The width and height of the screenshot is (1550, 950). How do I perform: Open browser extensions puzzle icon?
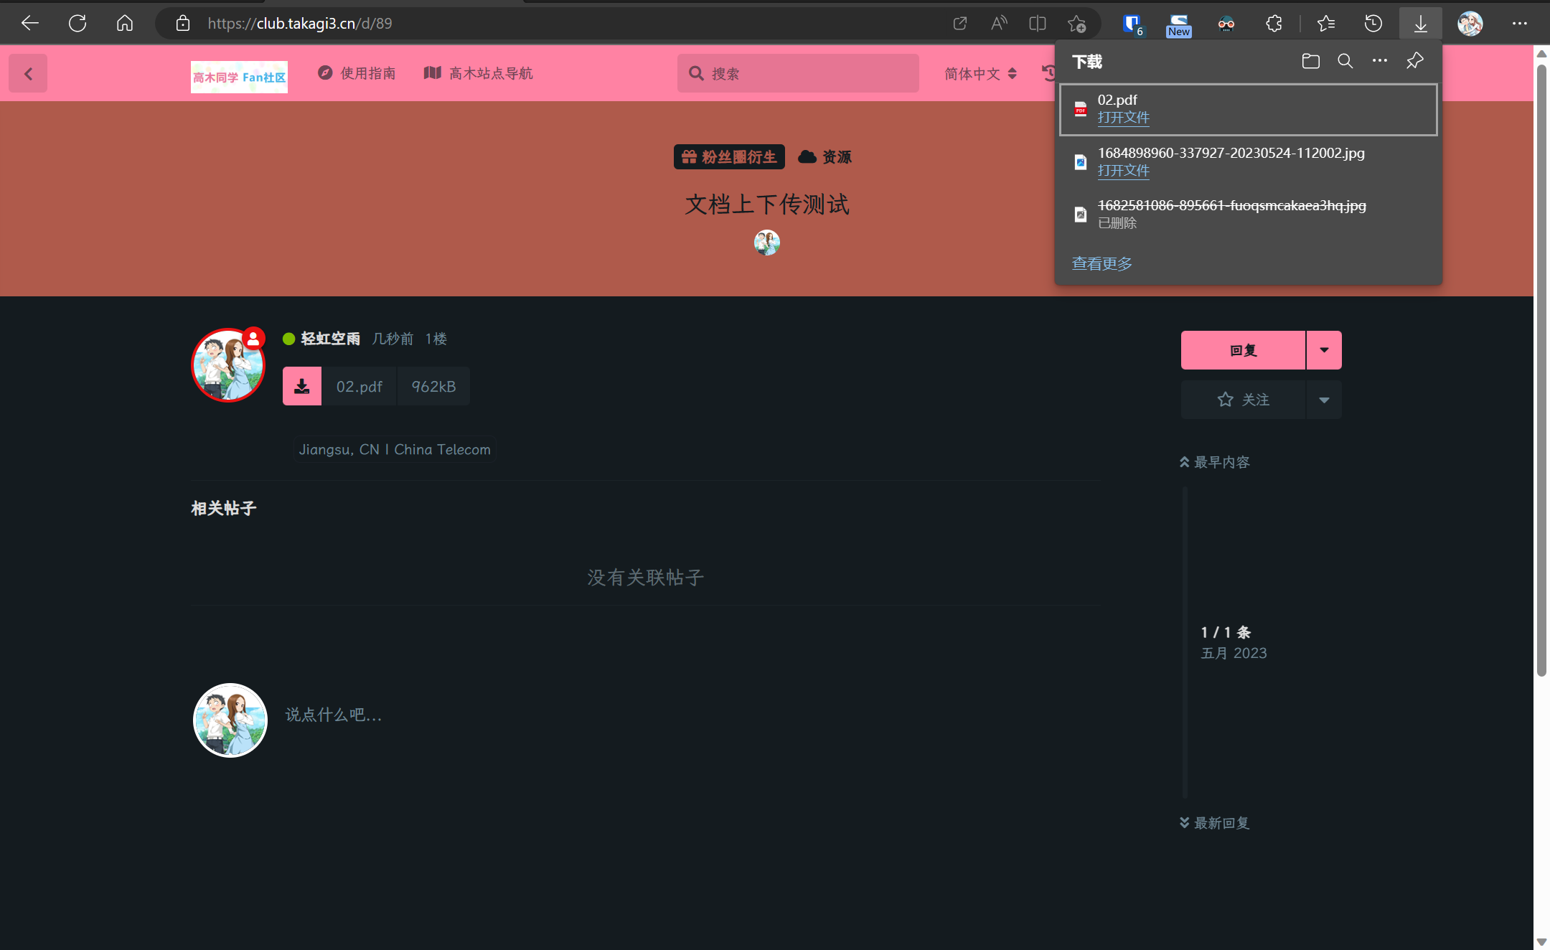pos(1274,24)
